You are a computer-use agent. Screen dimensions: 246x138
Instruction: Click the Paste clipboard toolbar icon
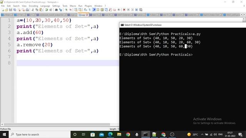(41, 10)
